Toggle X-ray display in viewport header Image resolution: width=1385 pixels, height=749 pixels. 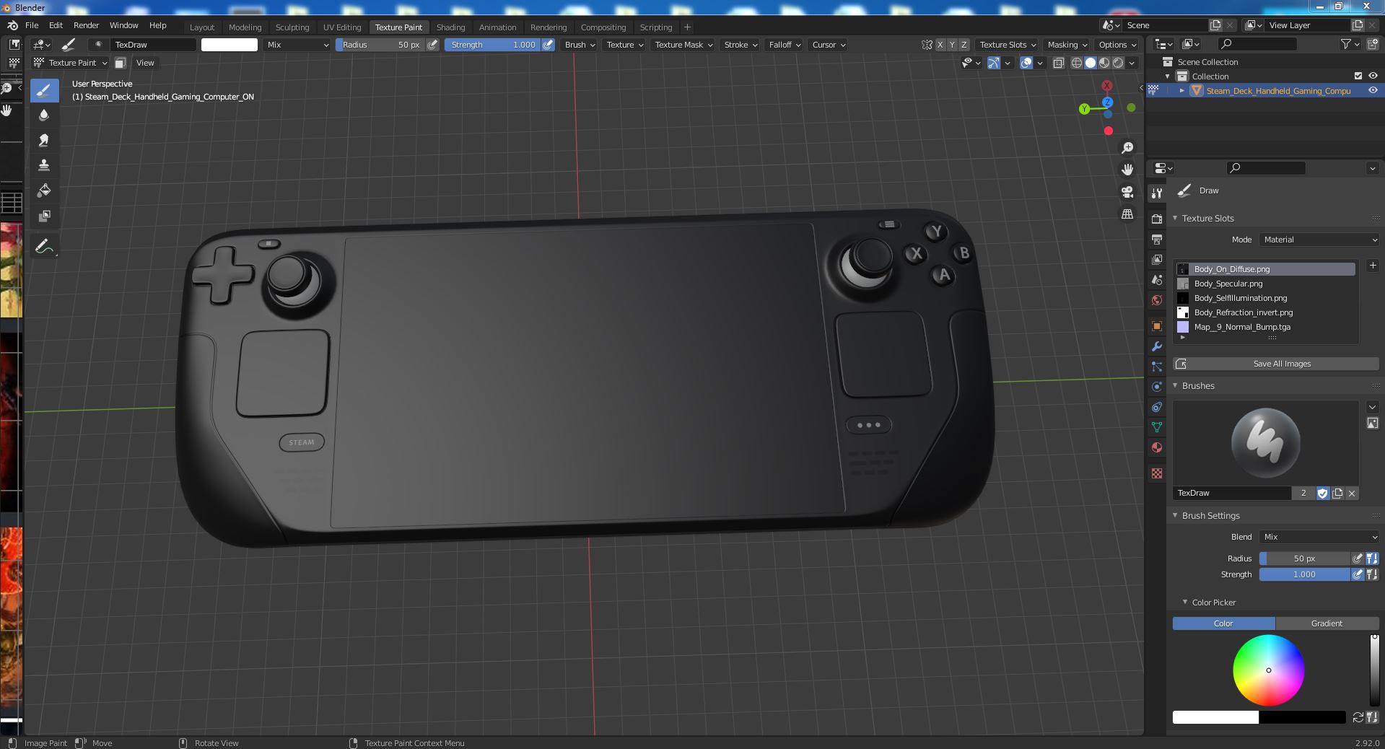tap(1058, 63)
